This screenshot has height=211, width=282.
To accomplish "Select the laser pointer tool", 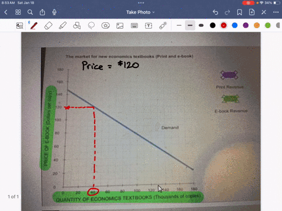I will tap(163, 25).
